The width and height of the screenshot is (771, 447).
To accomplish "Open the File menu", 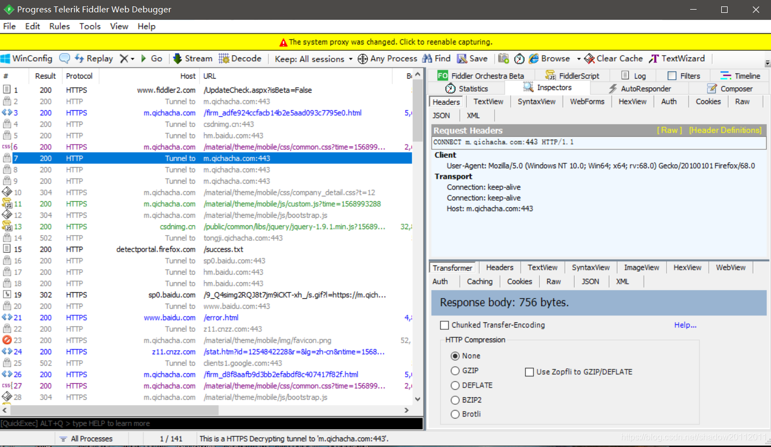I will point(10,26).
